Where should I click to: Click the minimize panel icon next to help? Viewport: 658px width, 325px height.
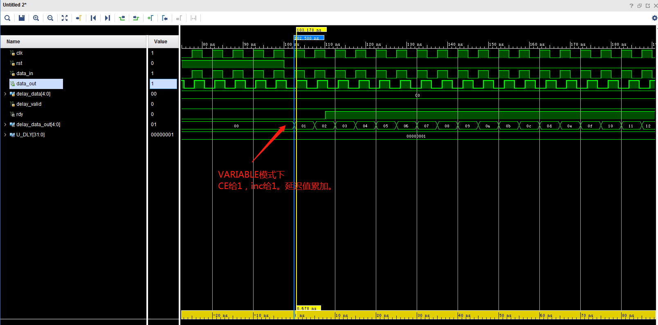(640, 6)
